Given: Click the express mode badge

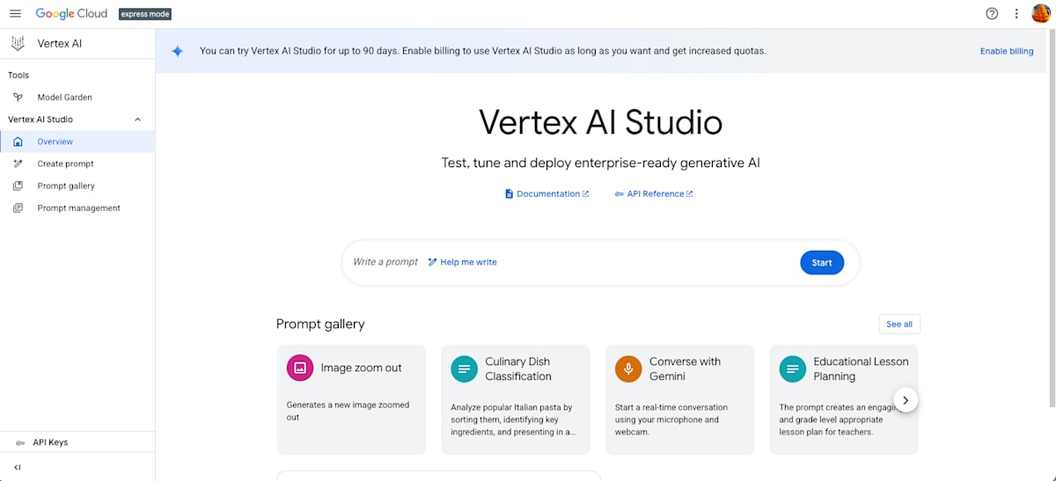Looking at the screenshot, I should click(x=145, y=14).
